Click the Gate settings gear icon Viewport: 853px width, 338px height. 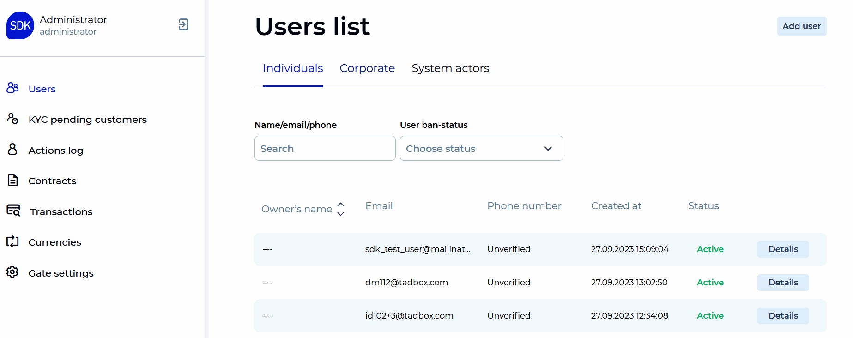[x=12, y=272]
